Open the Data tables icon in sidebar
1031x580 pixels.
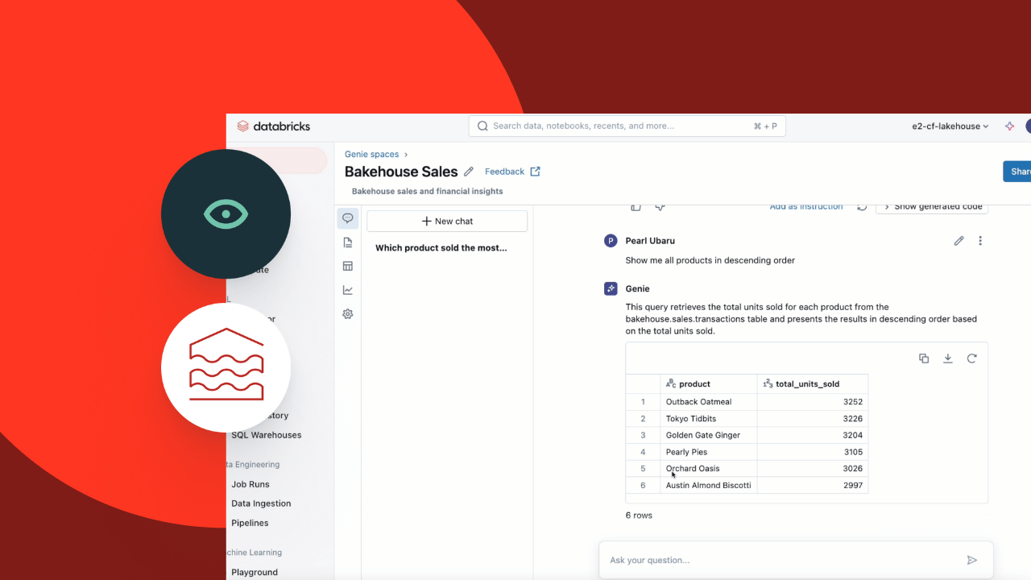point(348,266)
